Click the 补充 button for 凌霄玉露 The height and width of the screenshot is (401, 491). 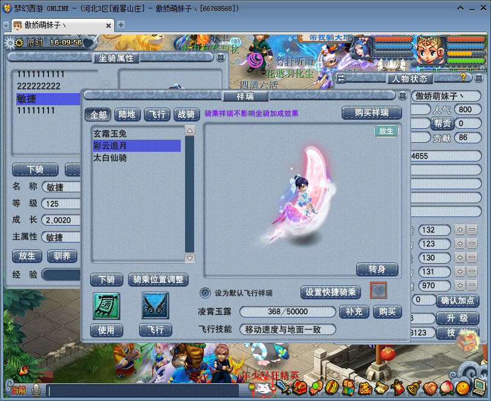coord(354,311)
